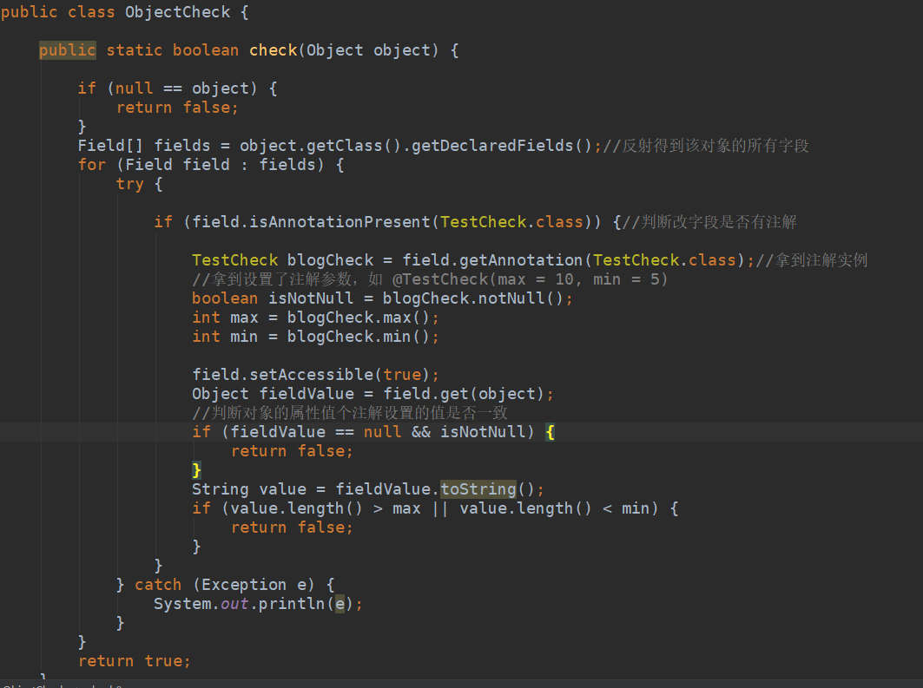The width and height of the screenshot is (923, 688).
Task: Place cursor on the check method name
Action: tap(274, 50)
